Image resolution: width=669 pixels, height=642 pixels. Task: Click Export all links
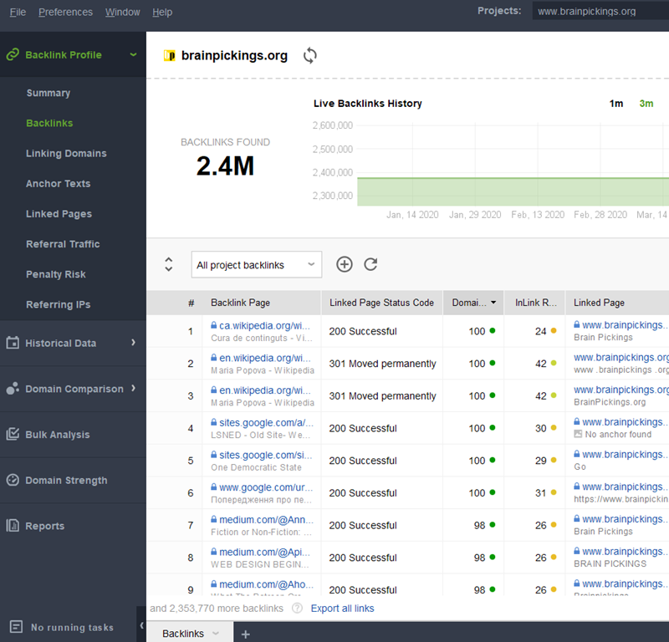342,608
